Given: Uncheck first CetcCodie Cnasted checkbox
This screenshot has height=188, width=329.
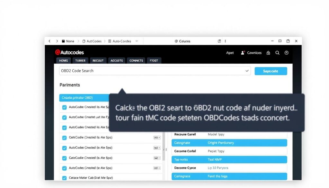Looking at the screenshot, I should click(64, 138).
